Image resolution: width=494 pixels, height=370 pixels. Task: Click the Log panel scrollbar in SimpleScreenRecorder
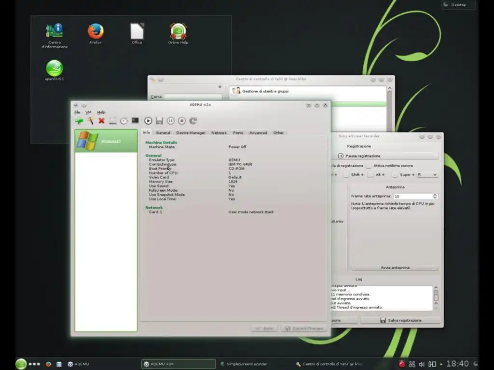(436, 298)
